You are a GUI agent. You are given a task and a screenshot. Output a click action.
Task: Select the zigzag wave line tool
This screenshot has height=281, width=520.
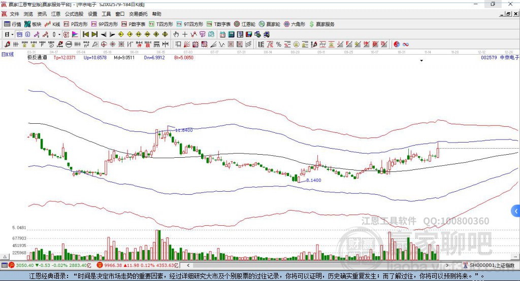(x=221, y=44)
